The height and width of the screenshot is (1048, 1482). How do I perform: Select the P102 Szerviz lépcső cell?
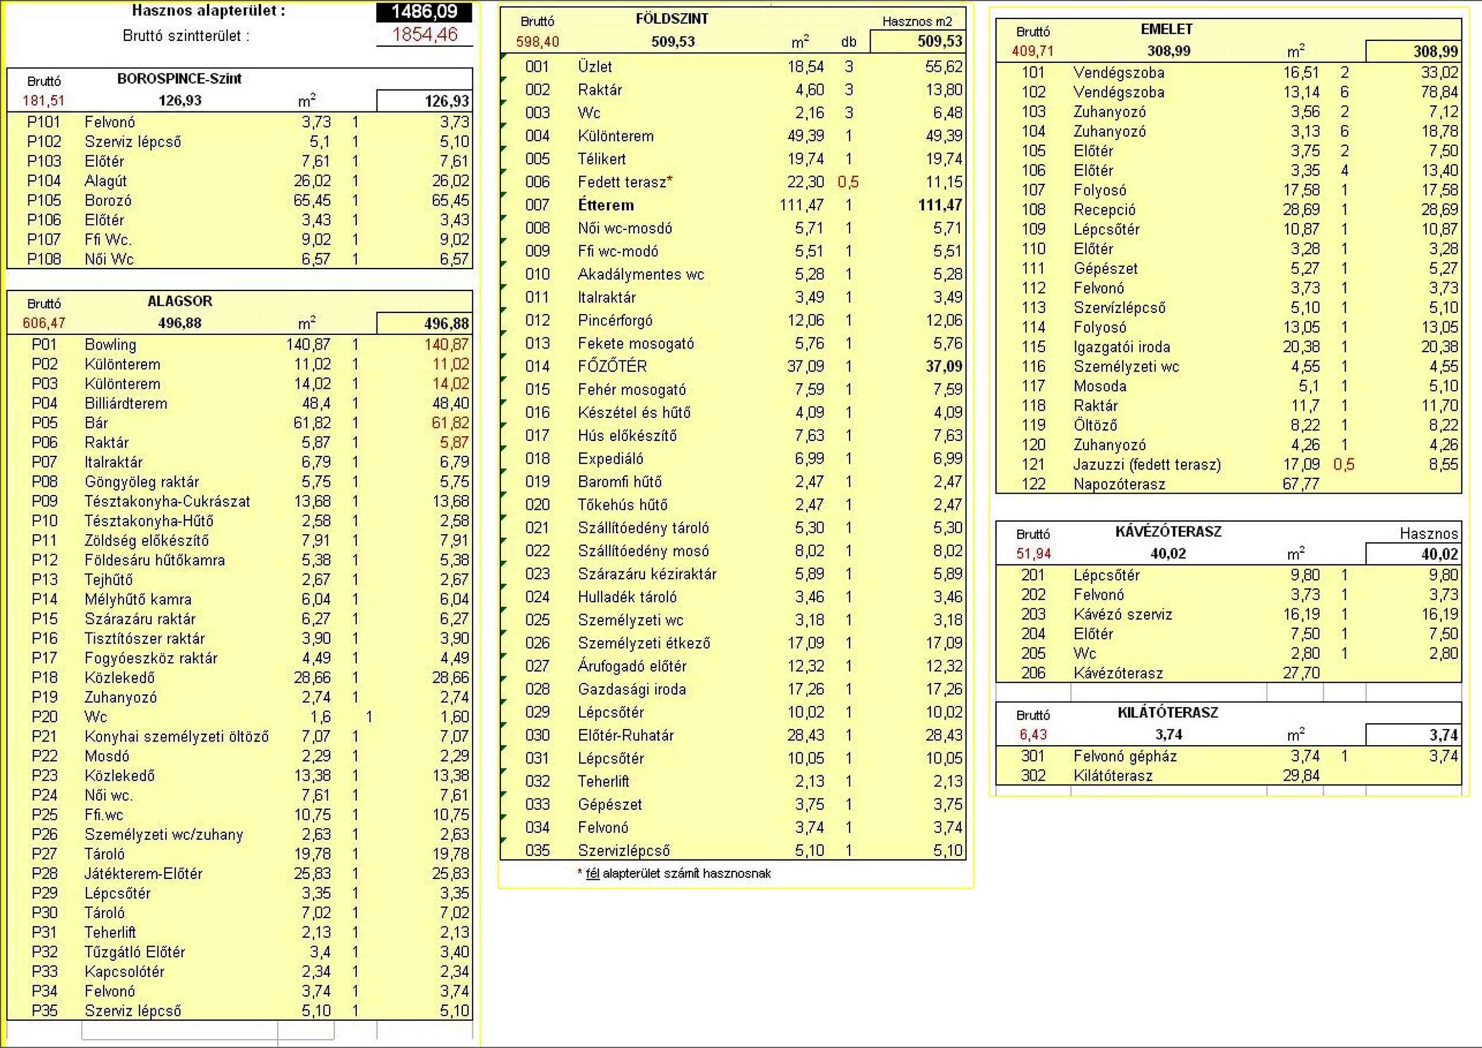coord(133,142)
